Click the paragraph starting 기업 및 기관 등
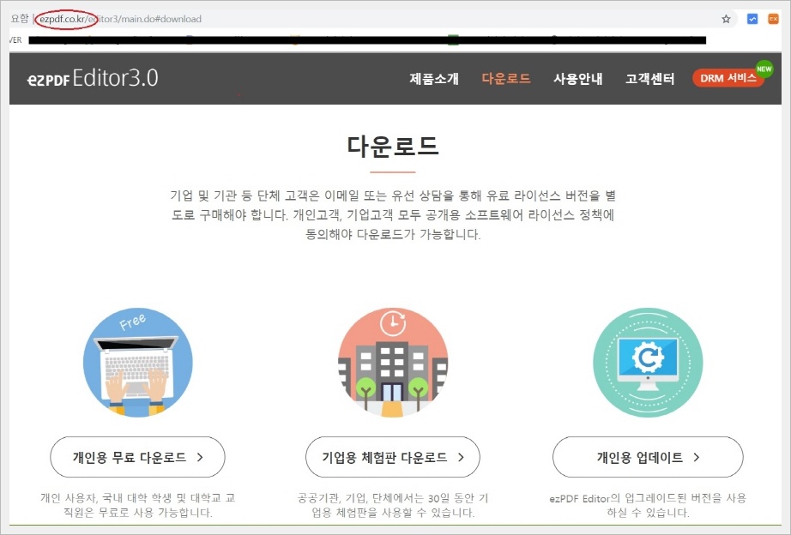The height and width of the screenshot is (535, 791). point(392,215)
